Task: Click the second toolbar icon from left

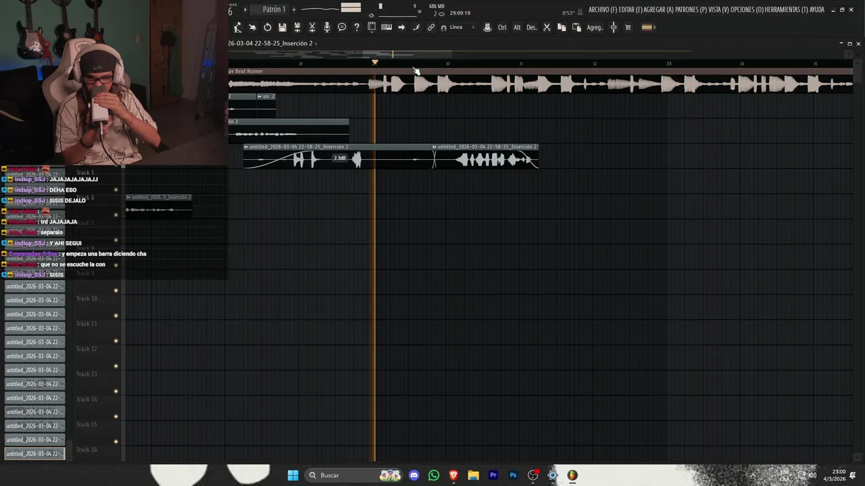Action: 253,28
